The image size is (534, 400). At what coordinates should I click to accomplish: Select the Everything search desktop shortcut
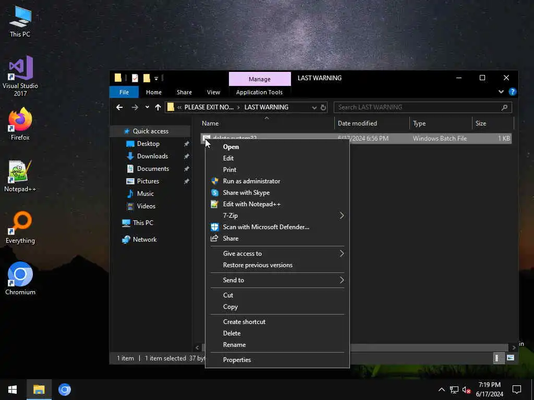[20, 228]
